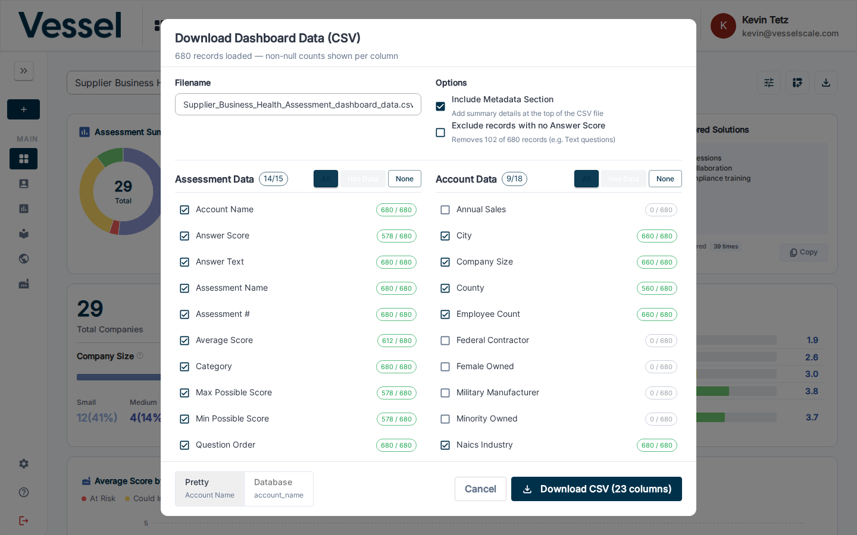Viewport: 857px width, 535px height.
Task: Select All for Assessment Data
Action: point(326,179)
